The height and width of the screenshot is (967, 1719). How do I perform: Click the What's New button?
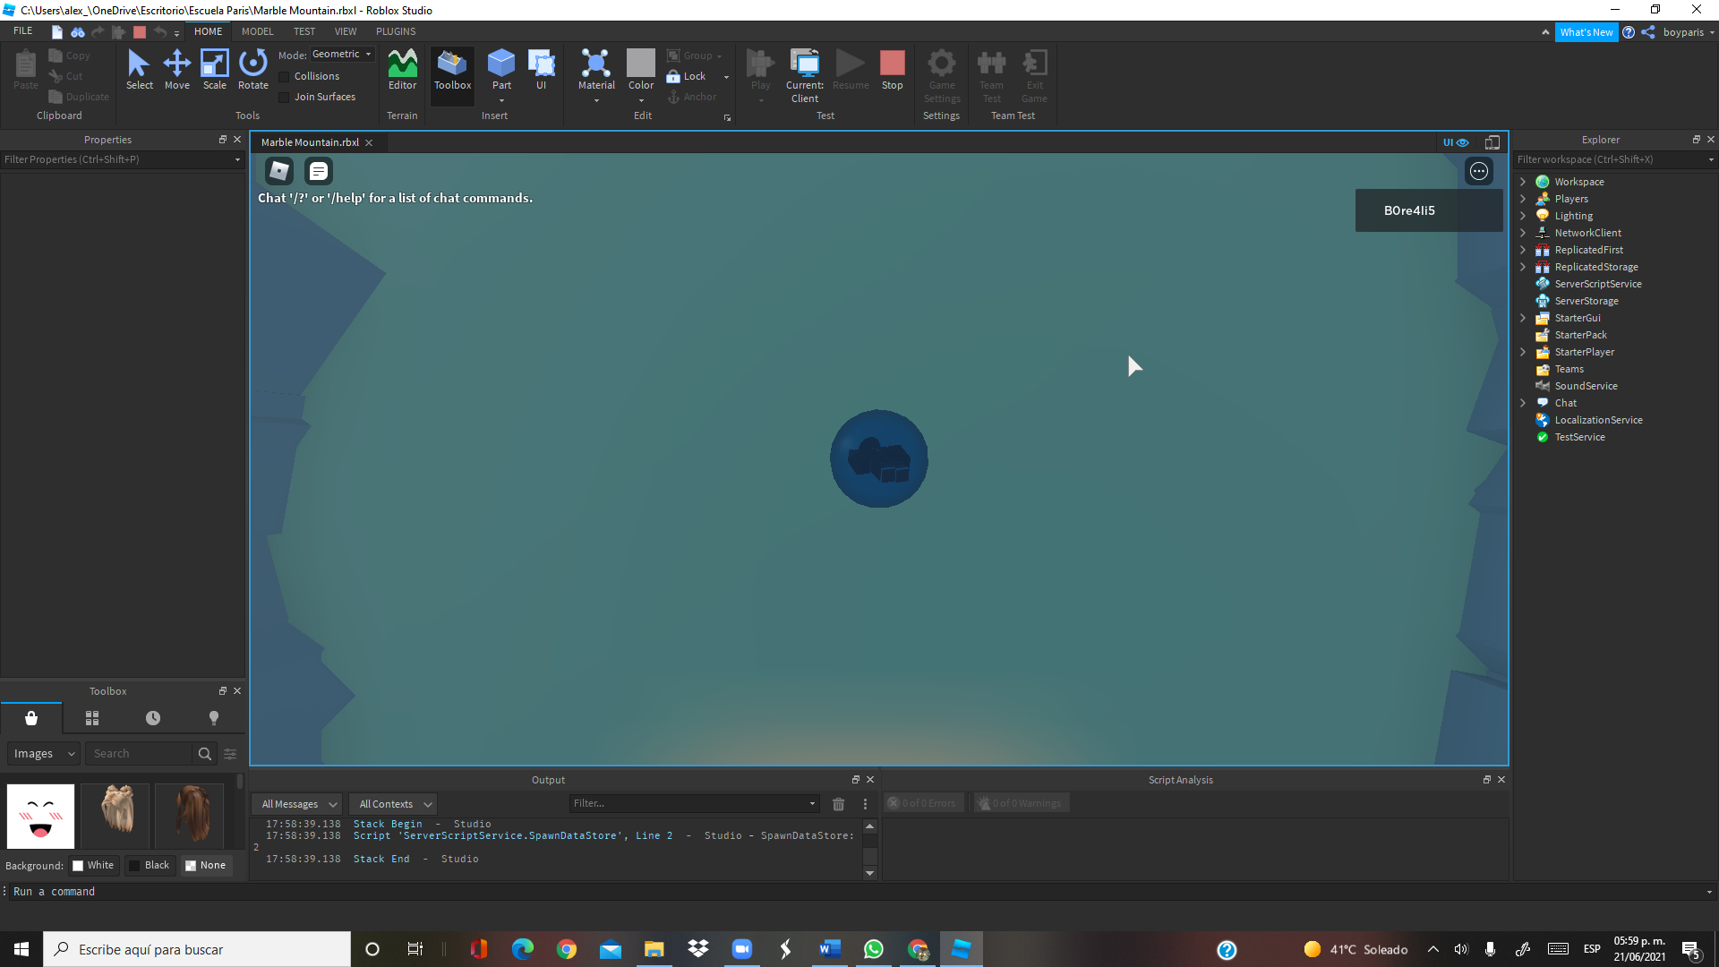click(x=1586, y=32)
